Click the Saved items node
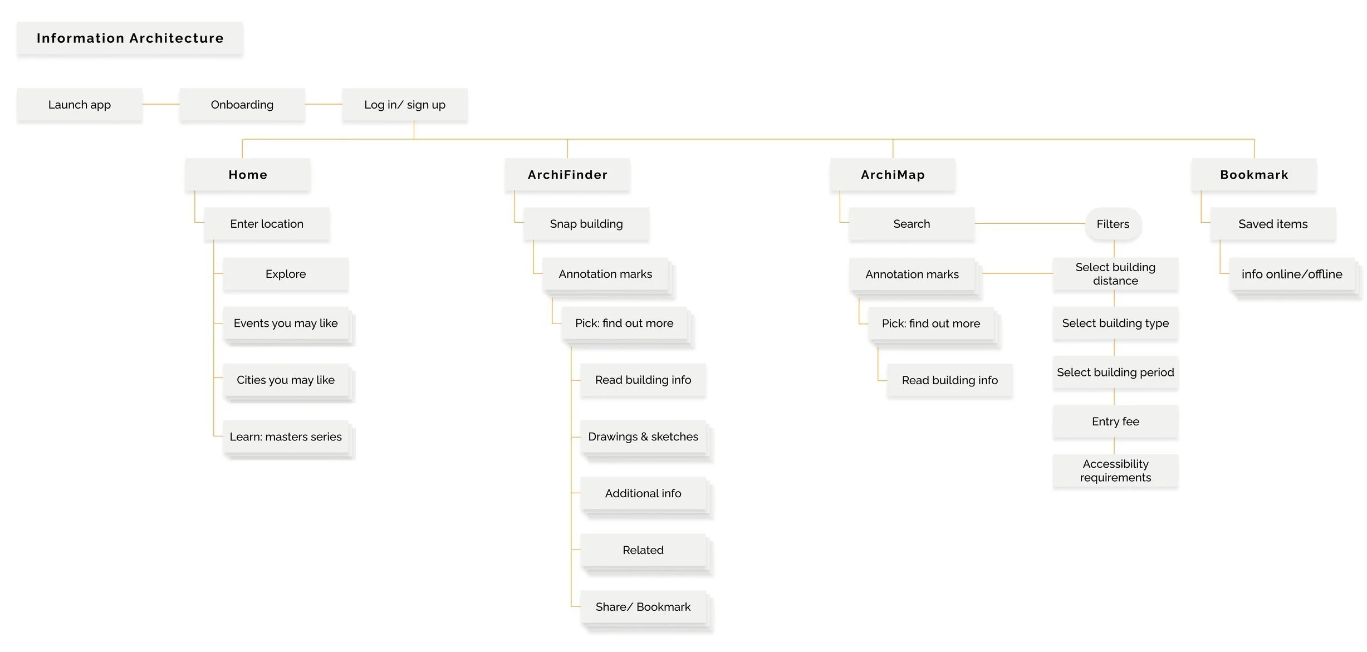Image resolution: width=1367 pixels, height=652 pixels. pos(1273,224)
